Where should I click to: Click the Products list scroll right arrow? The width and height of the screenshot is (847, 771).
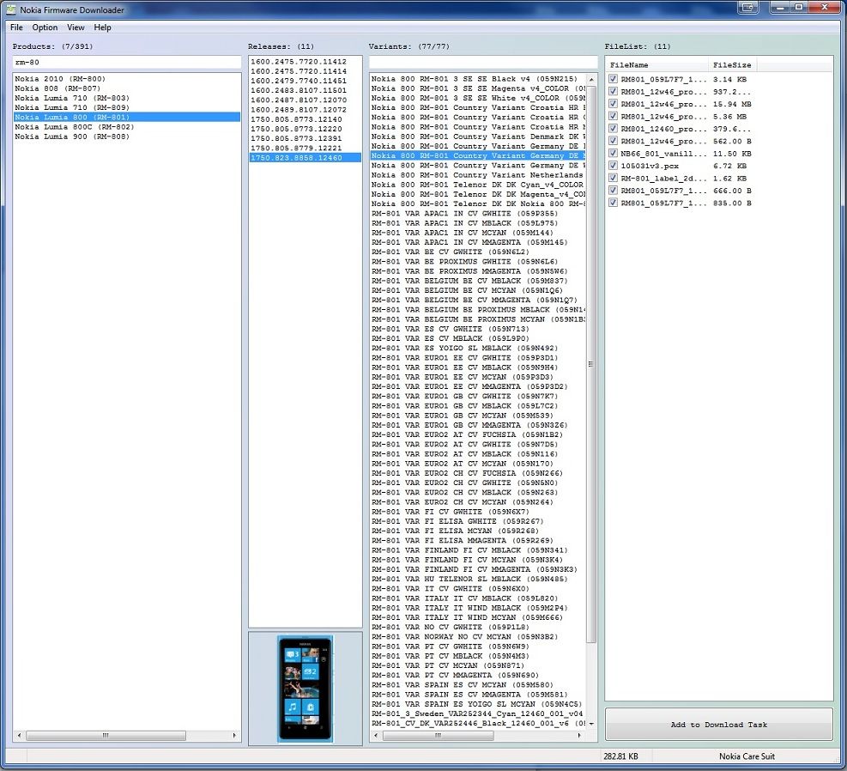point(234,735)
